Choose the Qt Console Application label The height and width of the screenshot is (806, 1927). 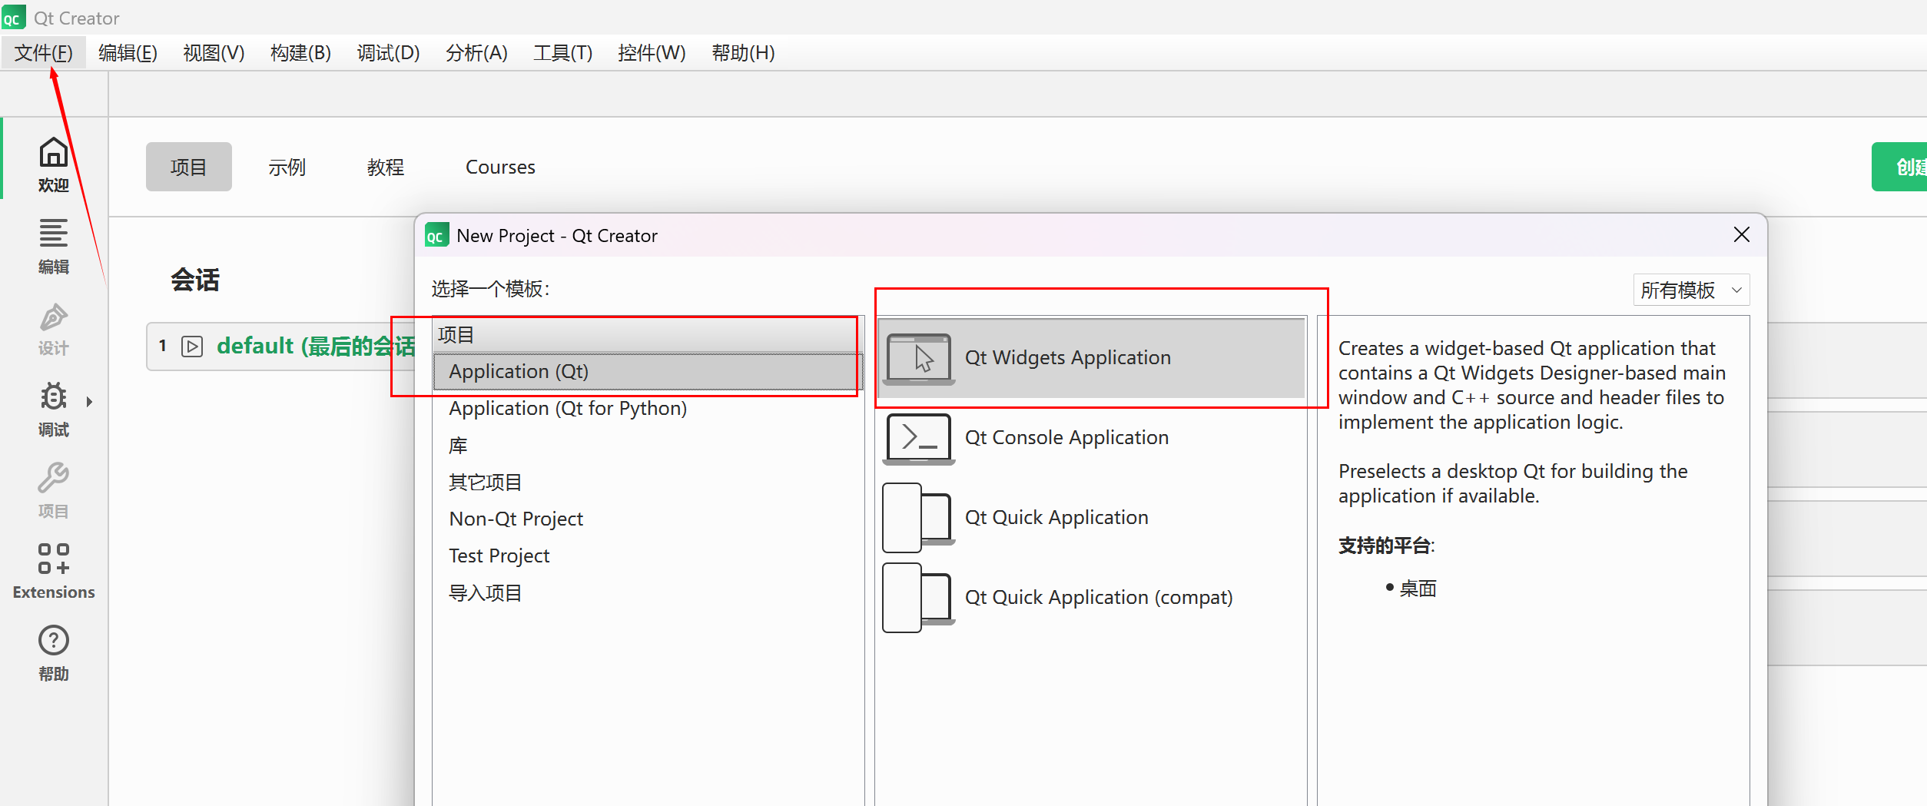[x=1066, y=438]
